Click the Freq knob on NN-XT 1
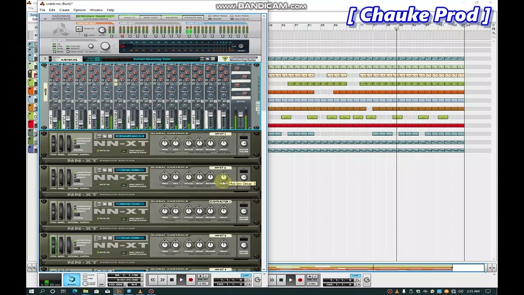524x295 pixels. tap(165, 143)
